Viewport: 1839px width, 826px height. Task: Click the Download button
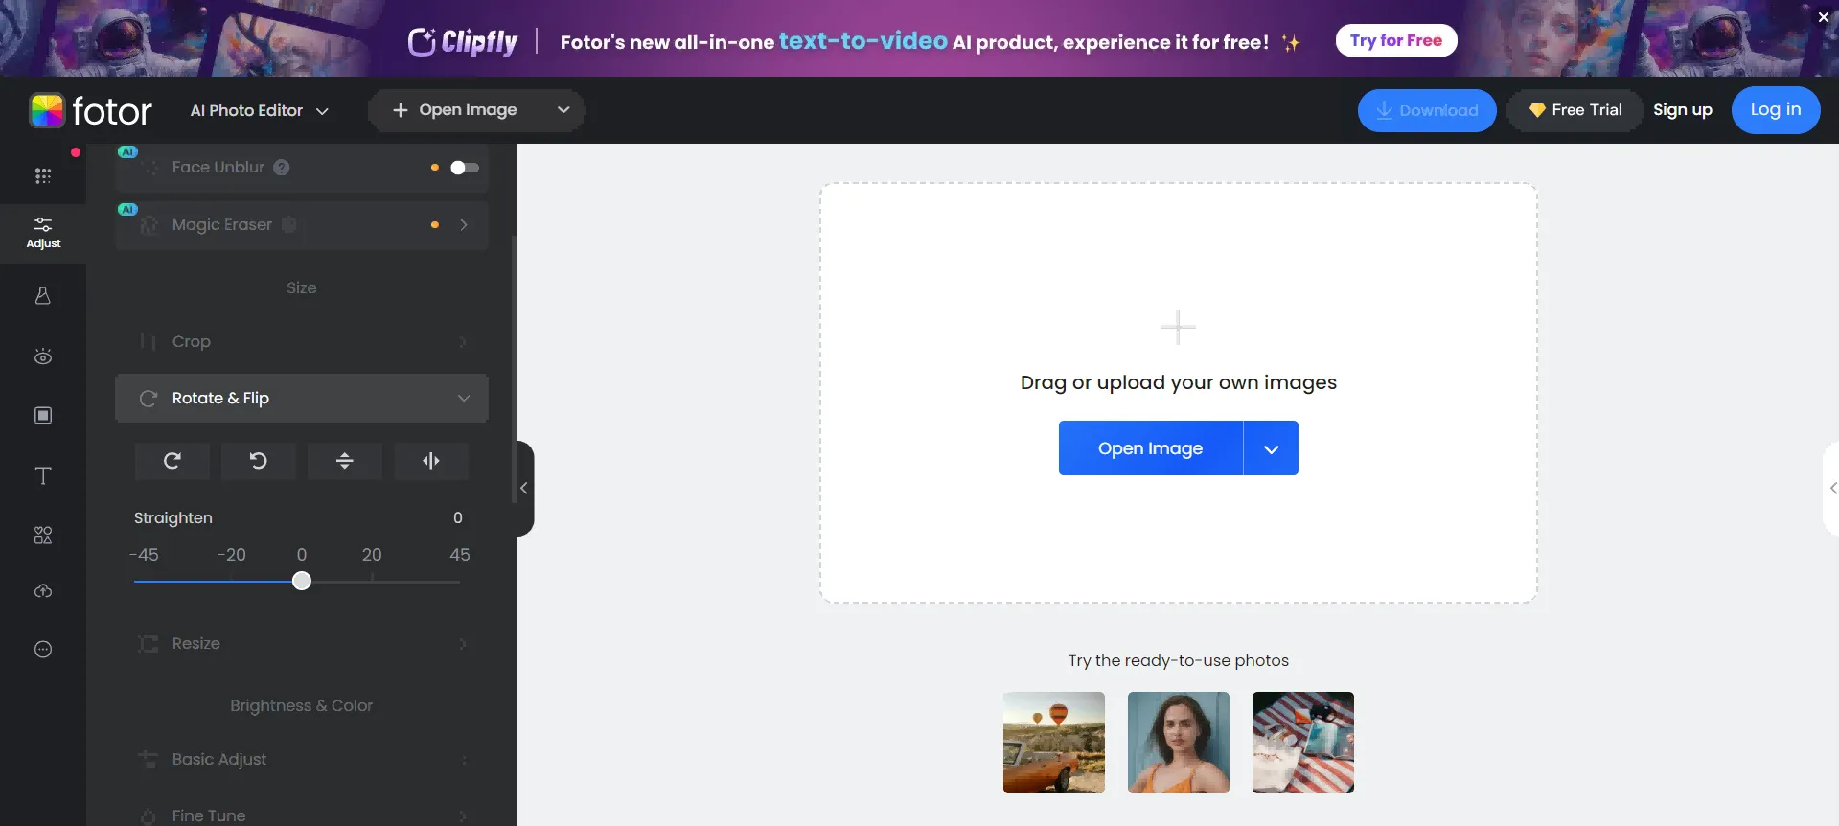[x=1427, y=111]
